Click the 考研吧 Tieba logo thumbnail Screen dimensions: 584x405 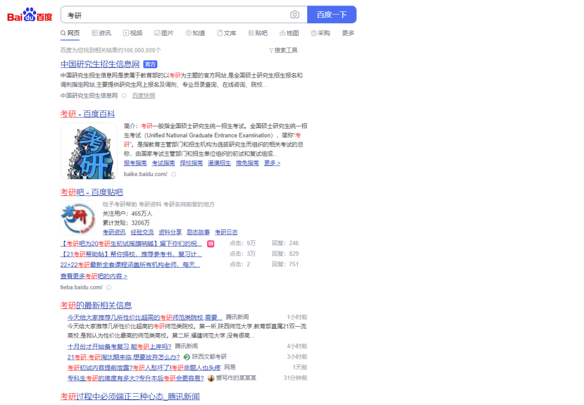[78, 218]
